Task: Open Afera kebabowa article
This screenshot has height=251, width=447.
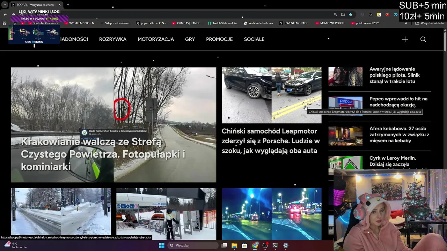Action: click(x=400, y=135)
